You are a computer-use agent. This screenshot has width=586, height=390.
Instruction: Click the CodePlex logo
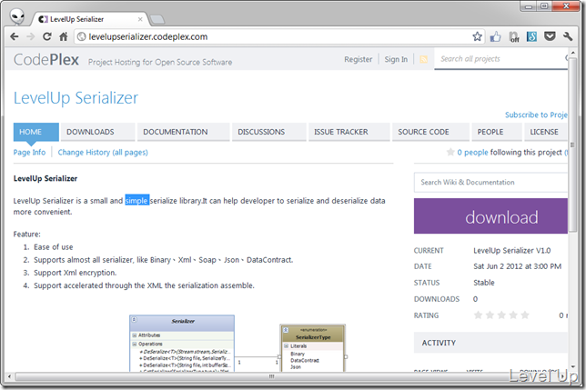coord(46,60)
